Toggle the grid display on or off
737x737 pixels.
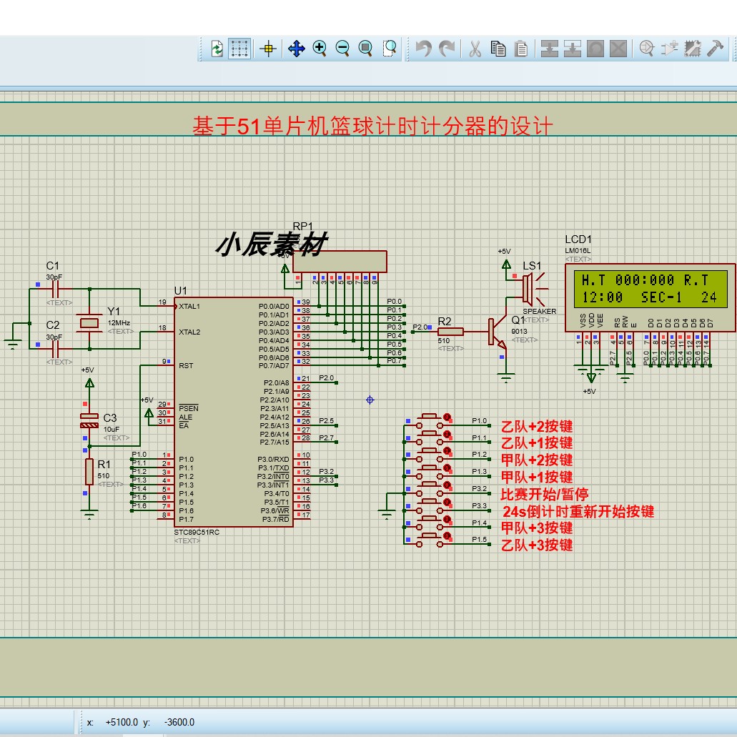tap(239, 48)
